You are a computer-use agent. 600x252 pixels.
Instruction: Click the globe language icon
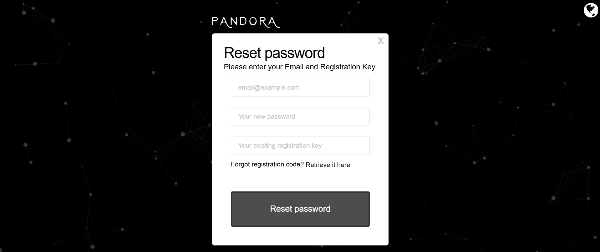[591, 10]
